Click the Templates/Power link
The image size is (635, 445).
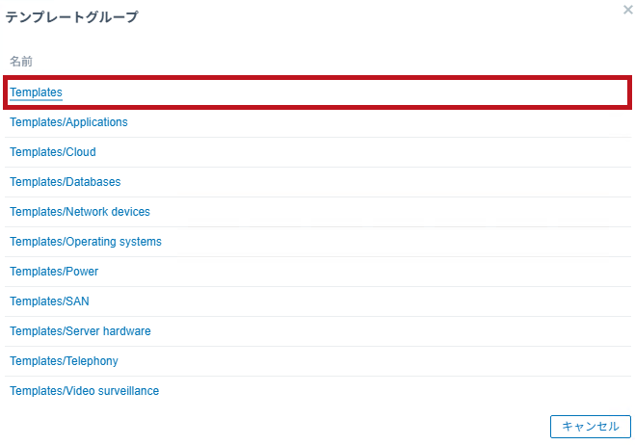(54, 272)
